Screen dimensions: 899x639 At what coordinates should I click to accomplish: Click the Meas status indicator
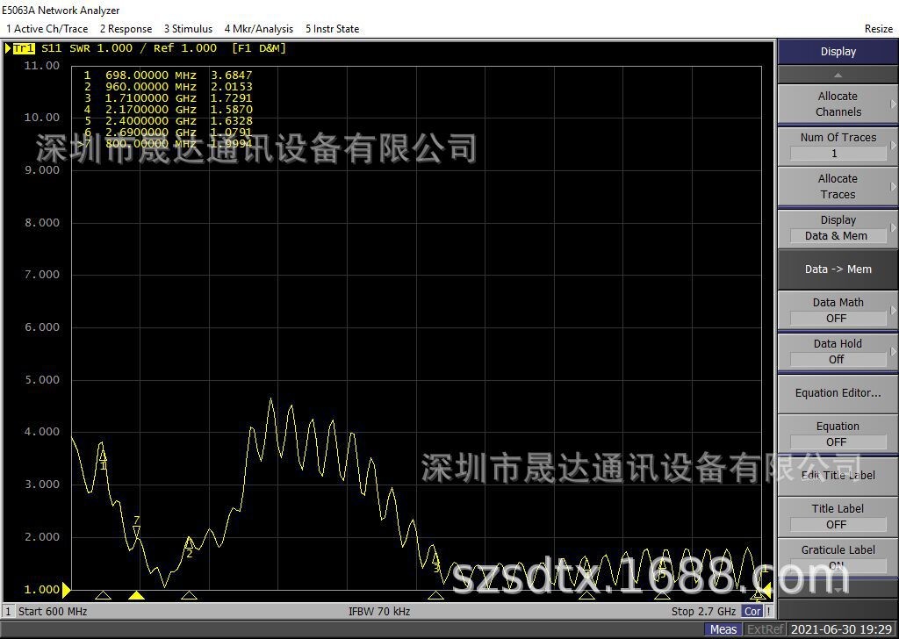(723, 629)
